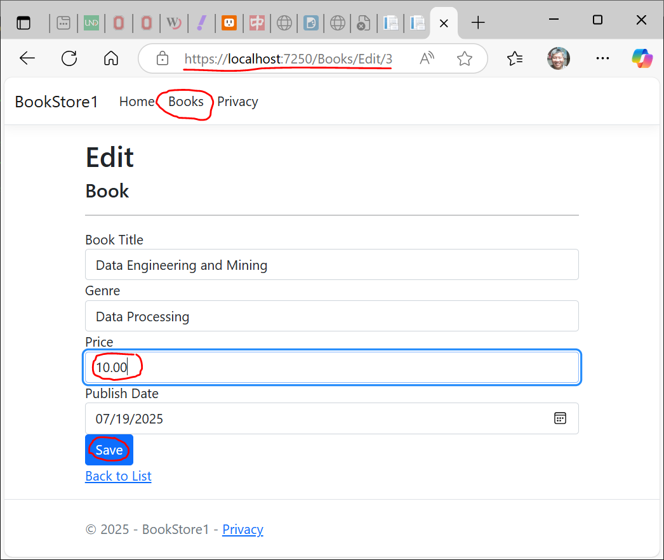Focus the Book Title input field
664x560 pixels.
pyautogui.click(x=331, y=265)
